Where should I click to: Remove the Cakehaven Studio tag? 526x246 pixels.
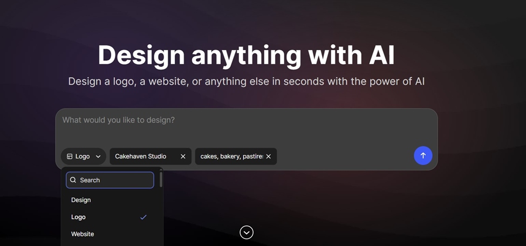[183, 156]
